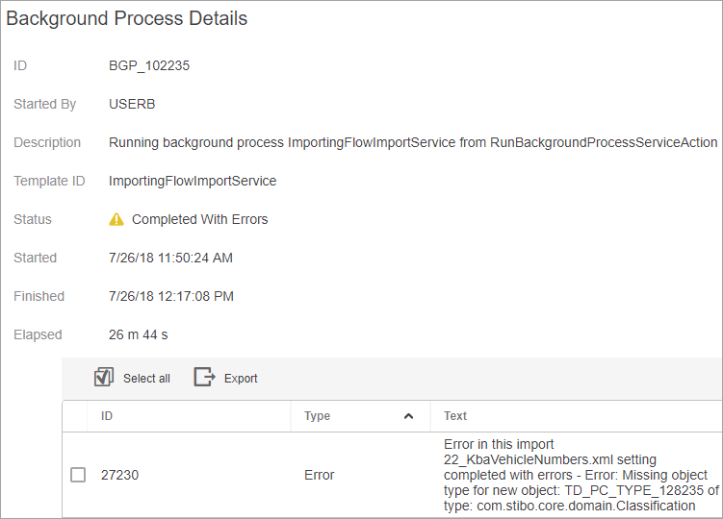Click the Export label

241,378
